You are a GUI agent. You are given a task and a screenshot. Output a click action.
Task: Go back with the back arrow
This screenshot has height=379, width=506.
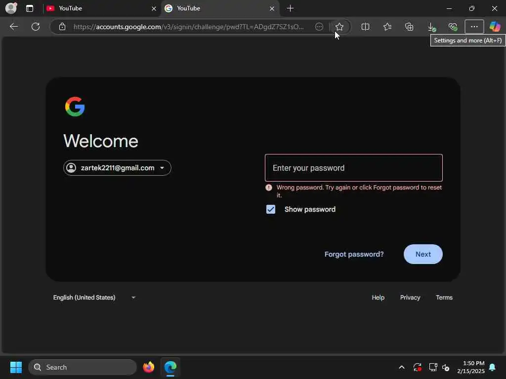14,27
